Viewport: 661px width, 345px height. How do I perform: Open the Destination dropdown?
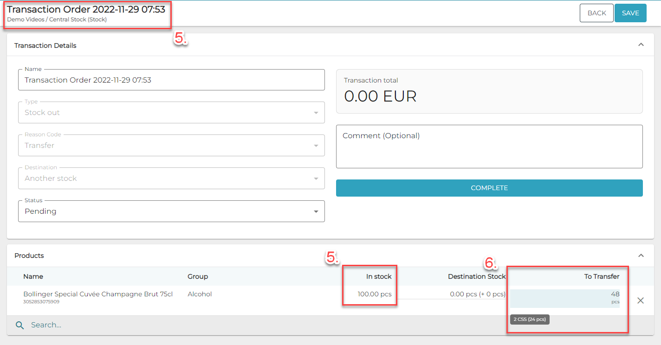click(171, 179)
